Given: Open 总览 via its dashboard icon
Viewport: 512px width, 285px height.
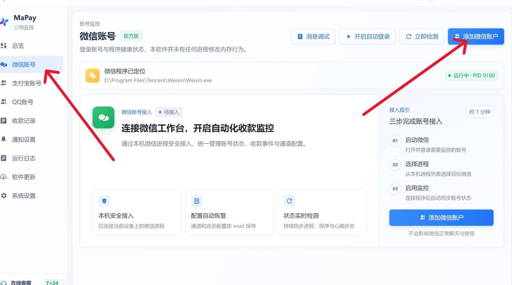Looking at the screenshot, I should (4, 46).
